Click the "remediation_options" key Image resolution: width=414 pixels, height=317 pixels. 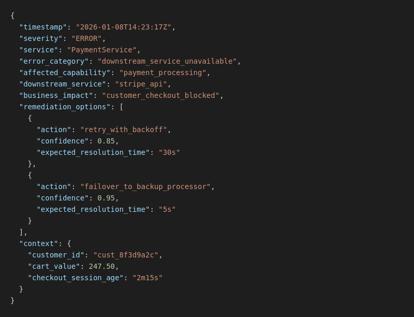coord(65,107)
